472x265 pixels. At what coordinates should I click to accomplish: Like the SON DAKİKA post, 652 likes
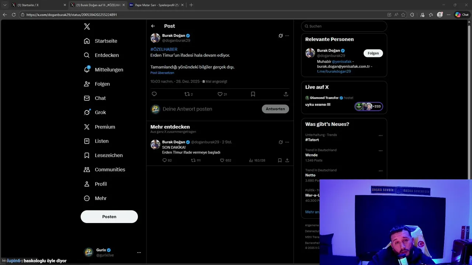225,160
